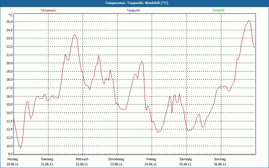Click the date 22.06.11
The image size is (269, 168).
(82, 164)
